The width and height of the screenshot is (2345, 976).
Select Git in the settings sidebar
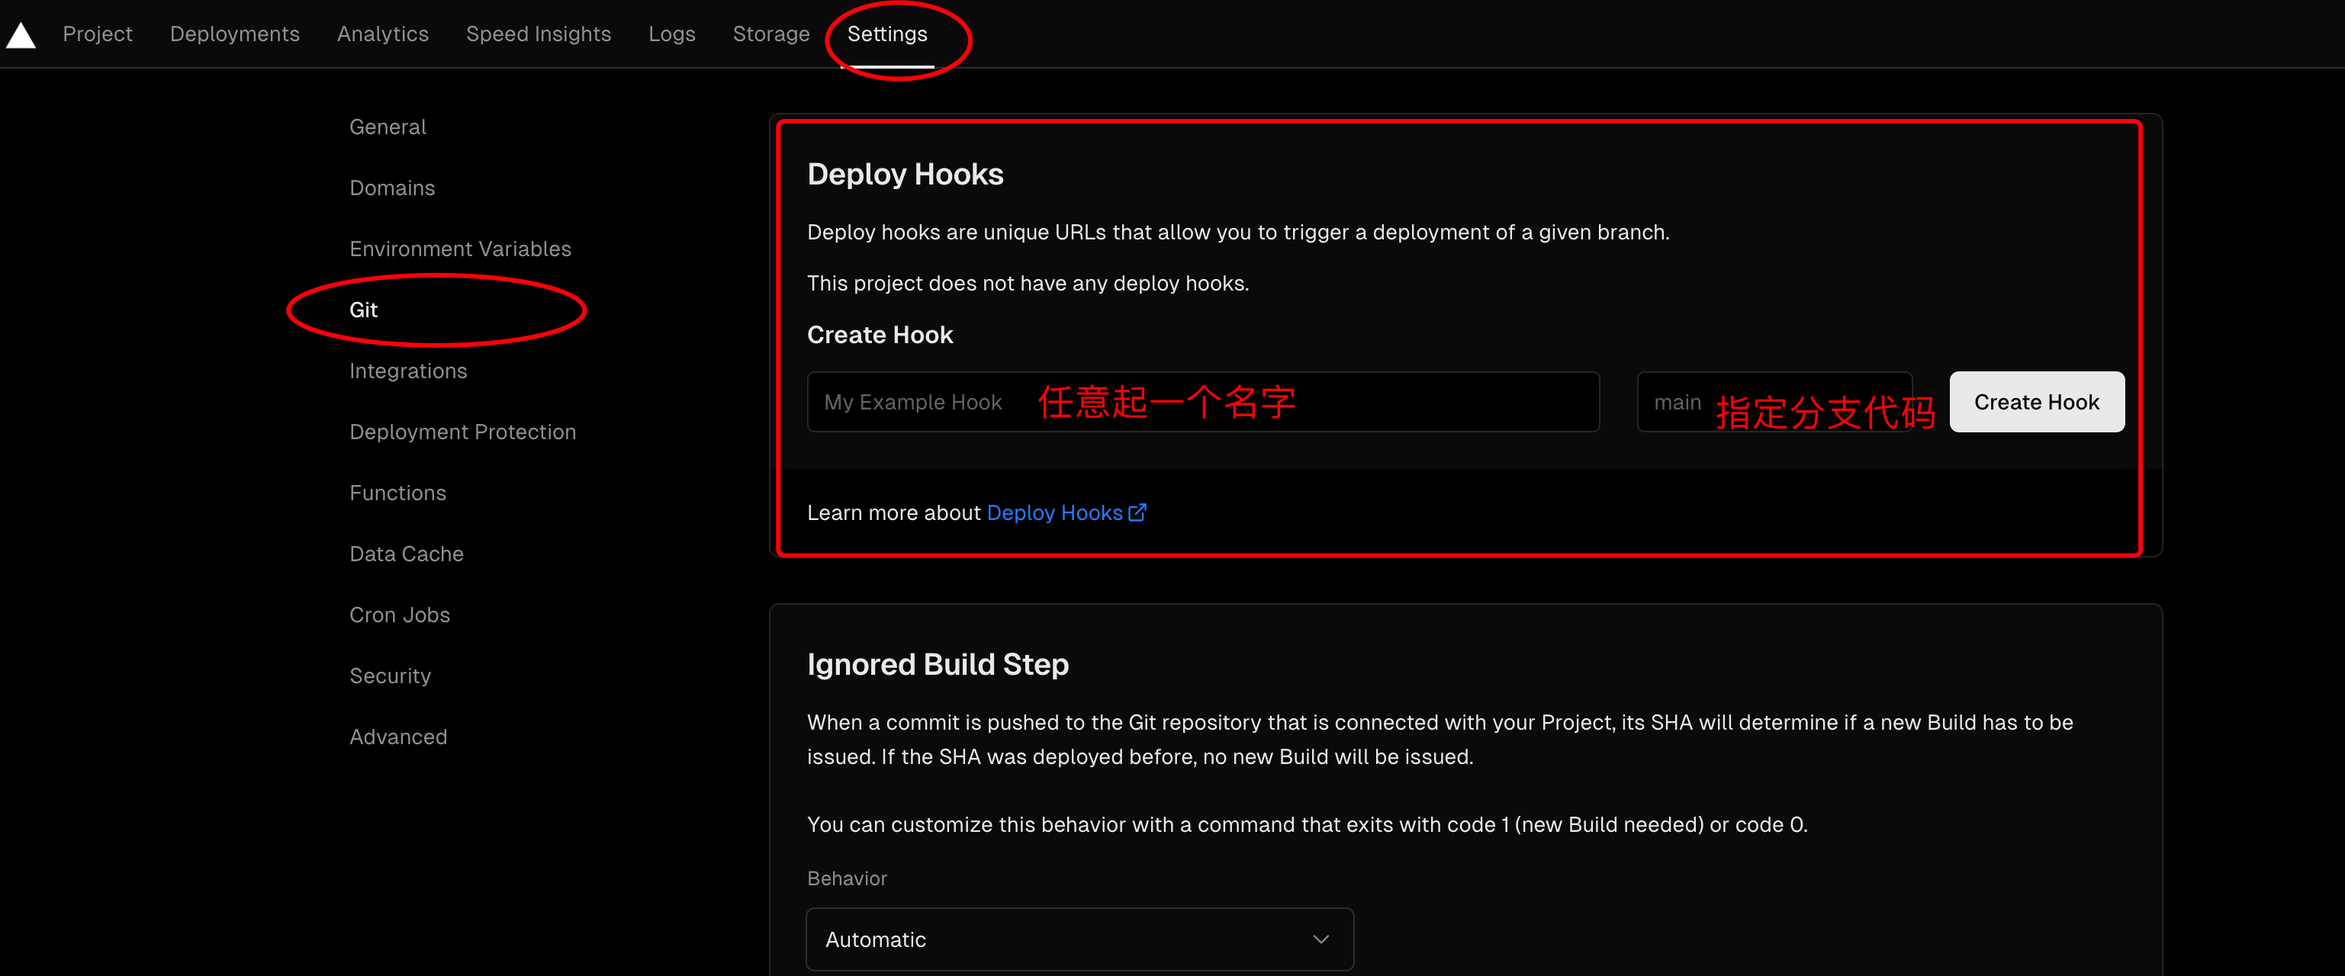pos(363,310)
